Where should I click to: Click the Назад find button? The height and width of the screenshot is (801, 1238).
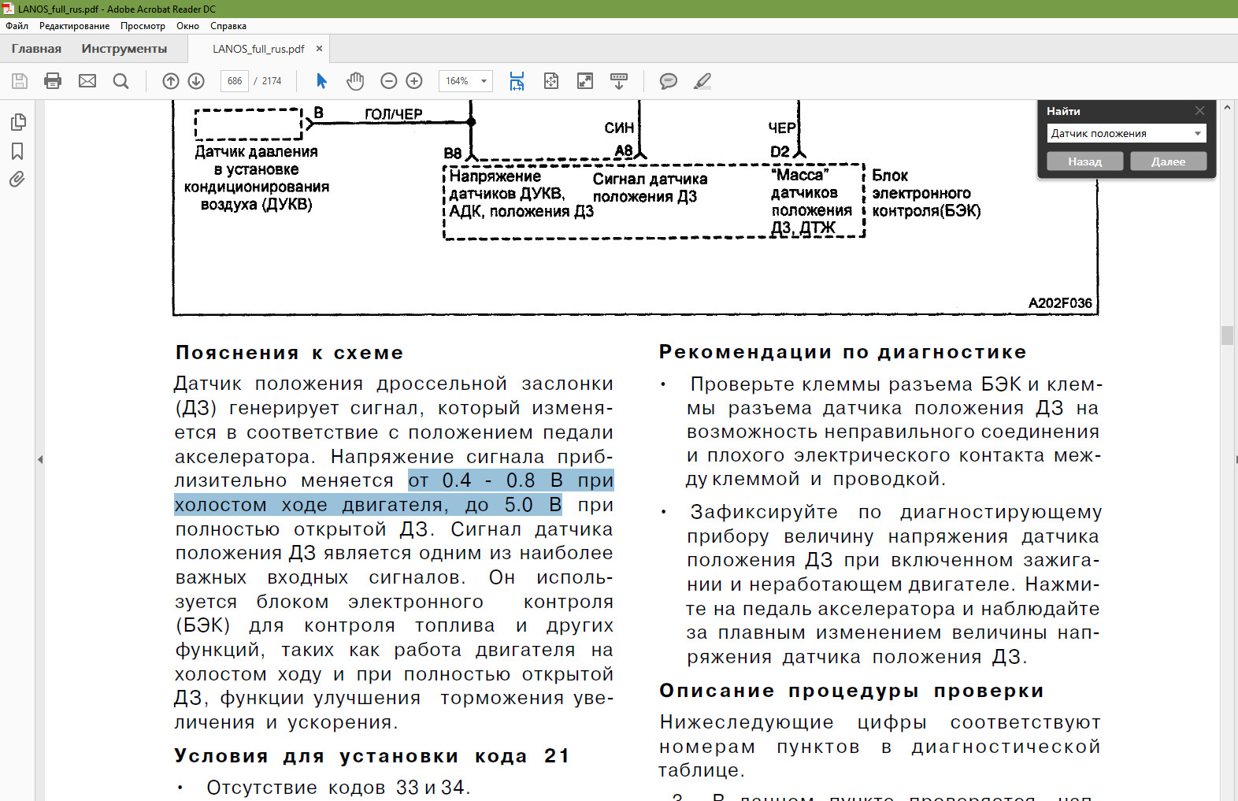click(x=1085, y=161)
